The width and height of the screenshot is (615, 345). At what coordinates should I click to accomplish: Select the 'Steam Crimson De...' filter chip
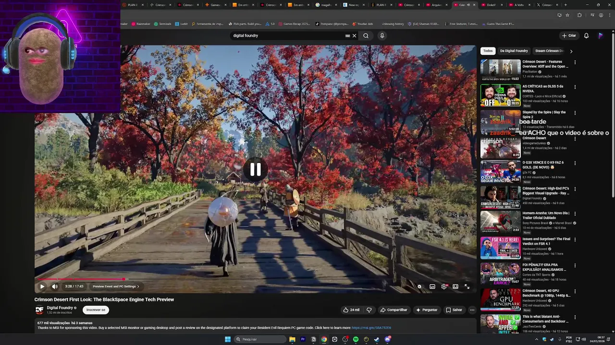(549, 51)
